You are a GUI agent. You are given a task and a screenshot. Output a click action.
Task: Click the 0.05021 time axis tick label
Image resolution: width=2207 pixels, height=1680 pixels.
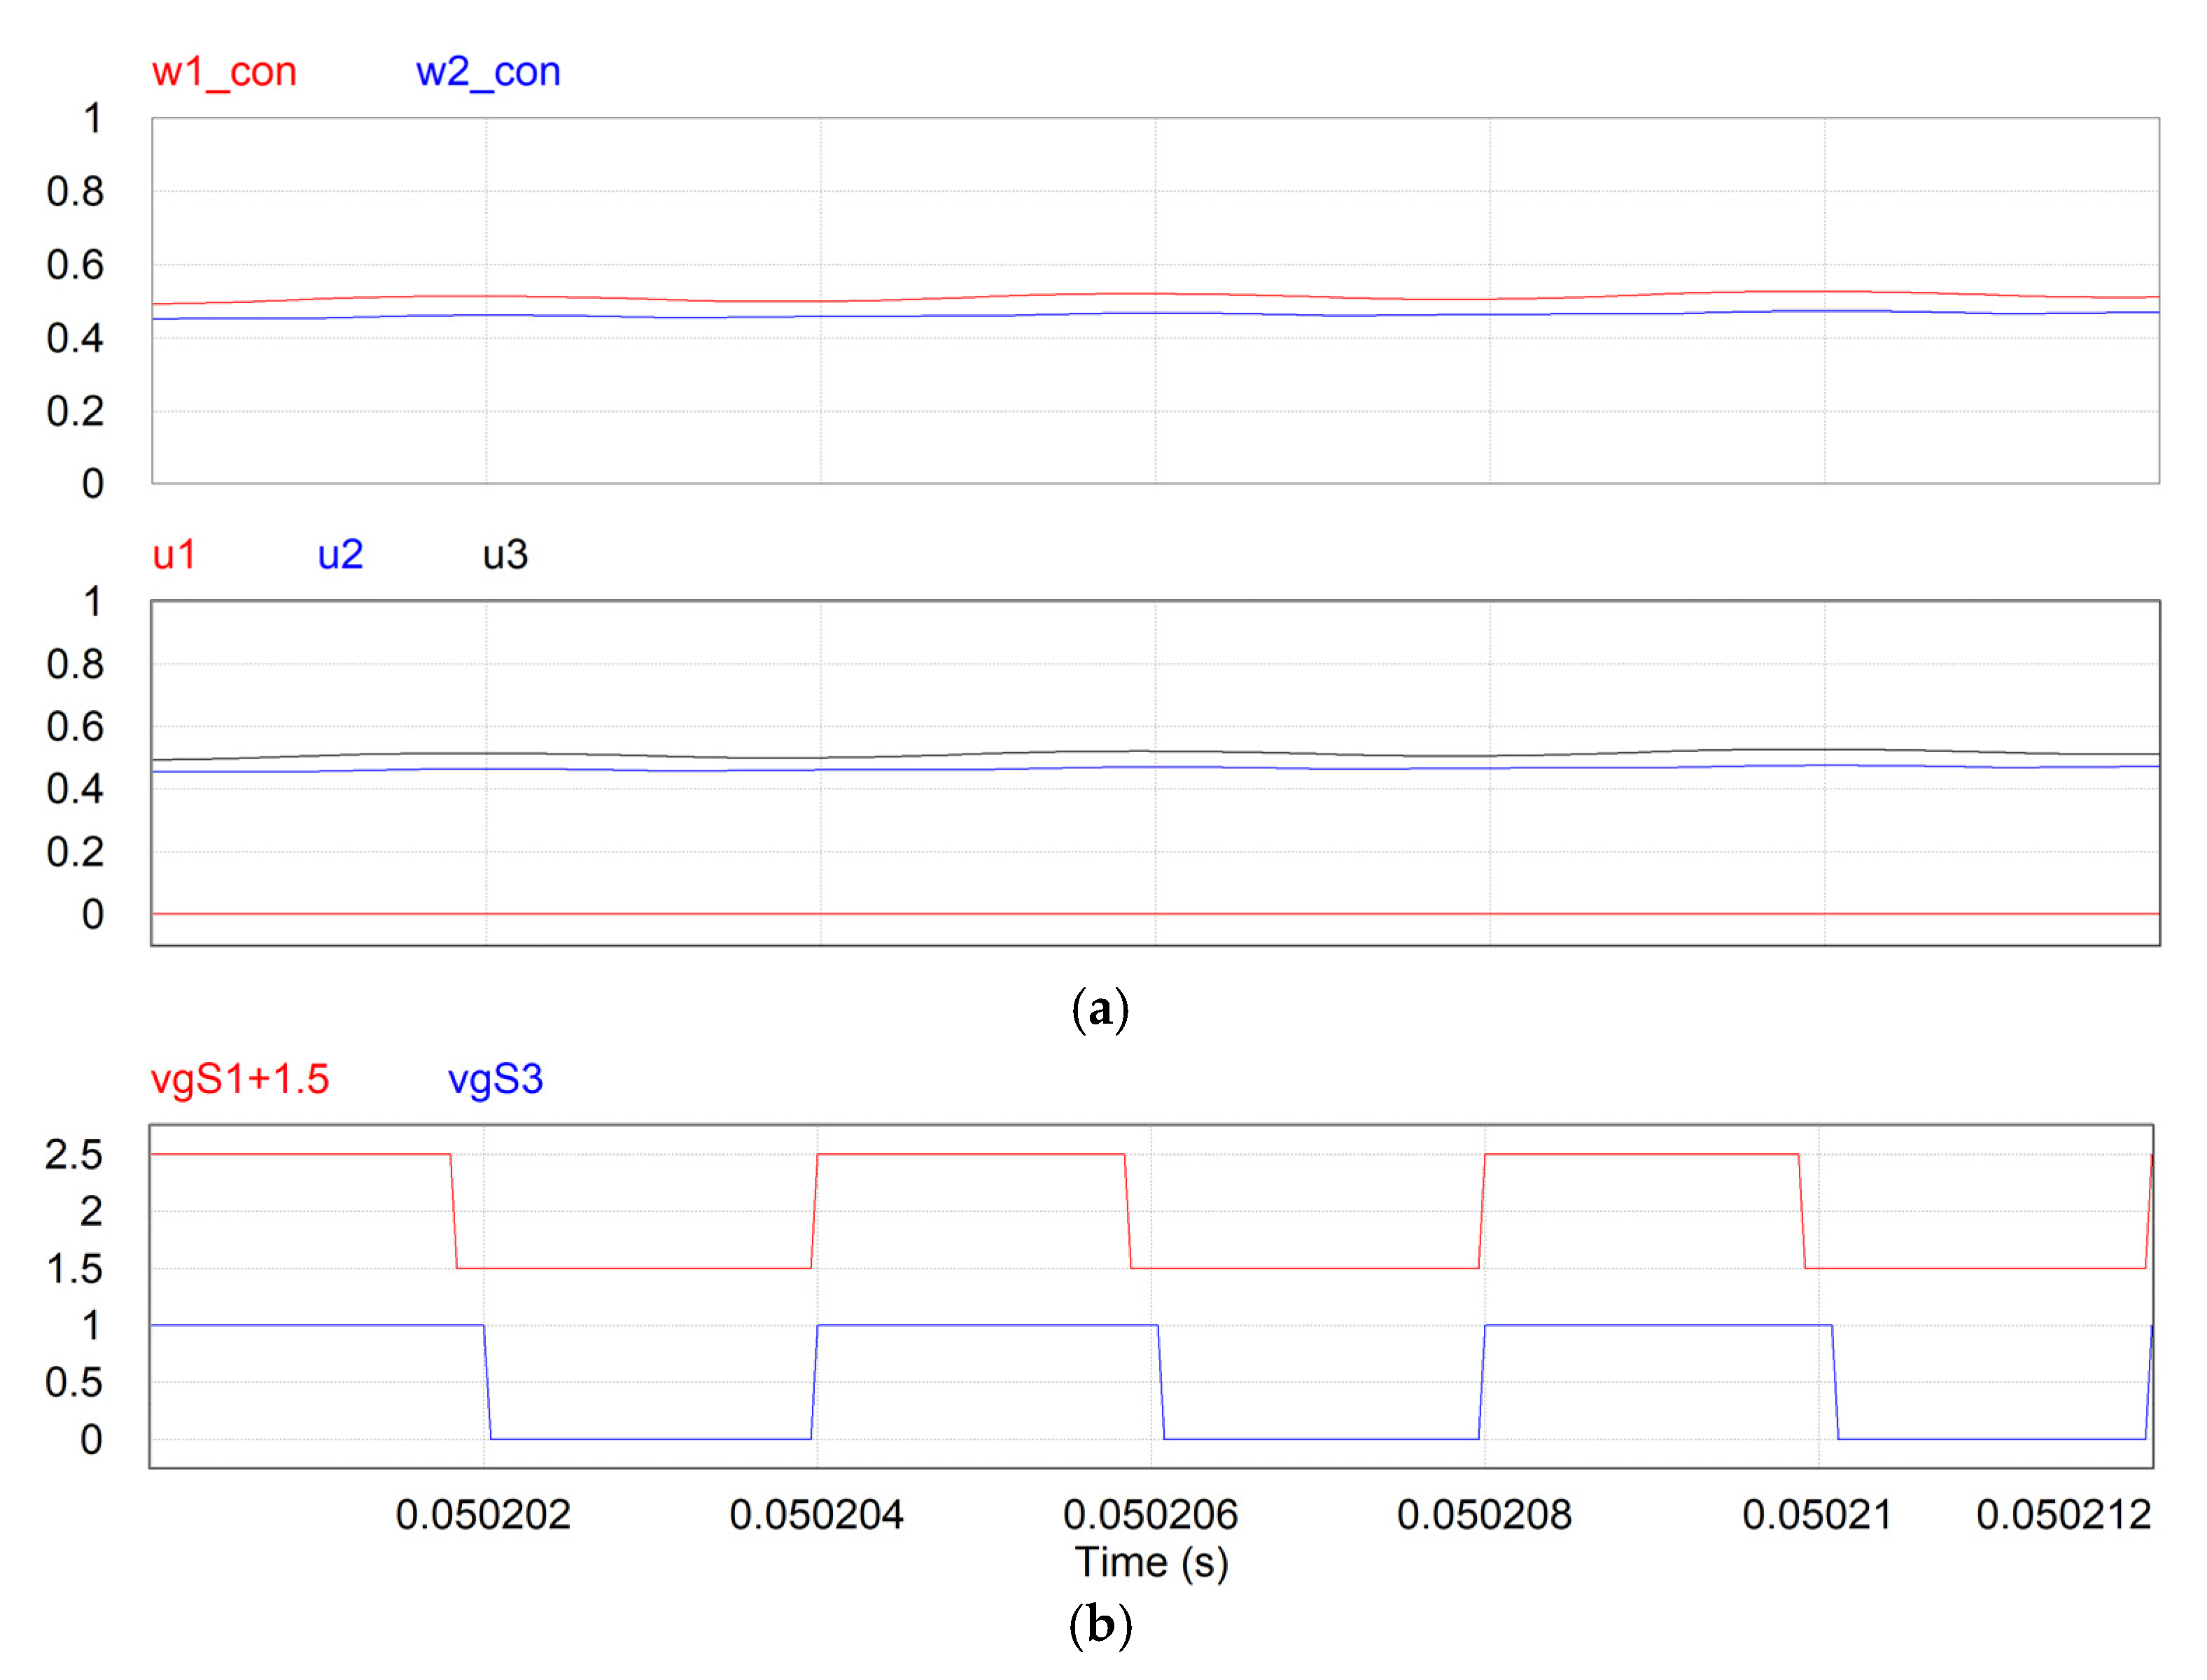click(x=1817, y=1515)
